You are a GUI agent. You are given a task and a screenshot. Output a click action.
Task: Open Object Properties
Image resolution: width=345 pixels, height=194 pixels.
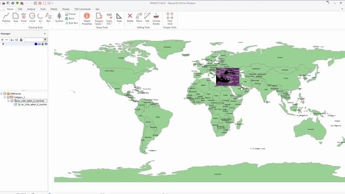87,18
